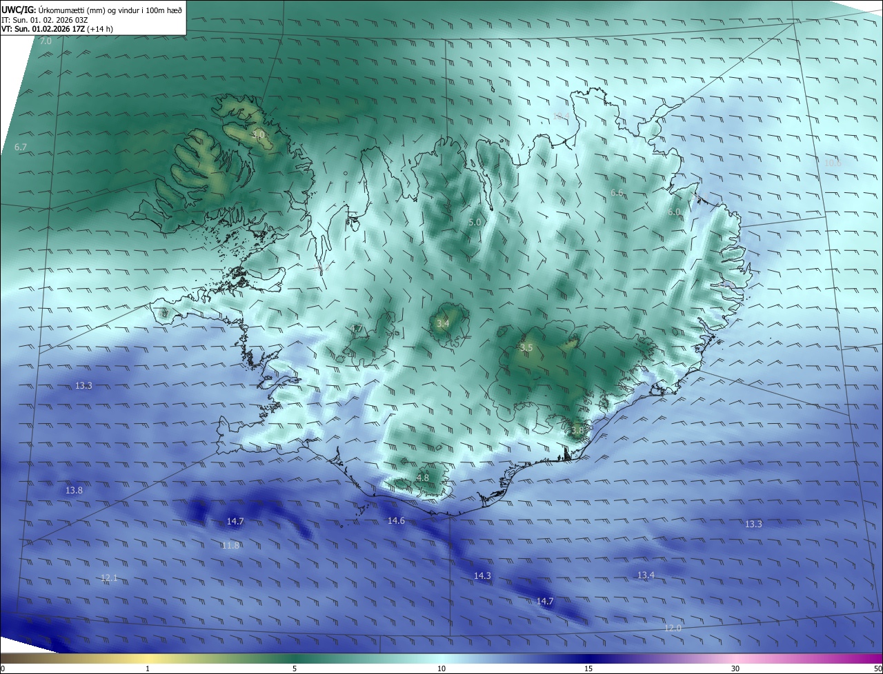This screenshot has width=883, height=674.
Task: Click the 3.0 value in the Westfjords
Action: 259,134
